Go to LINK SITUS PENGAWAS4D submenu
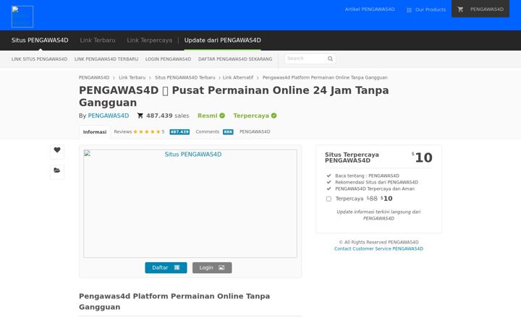 pyautogui.click(x=39, y=59)
